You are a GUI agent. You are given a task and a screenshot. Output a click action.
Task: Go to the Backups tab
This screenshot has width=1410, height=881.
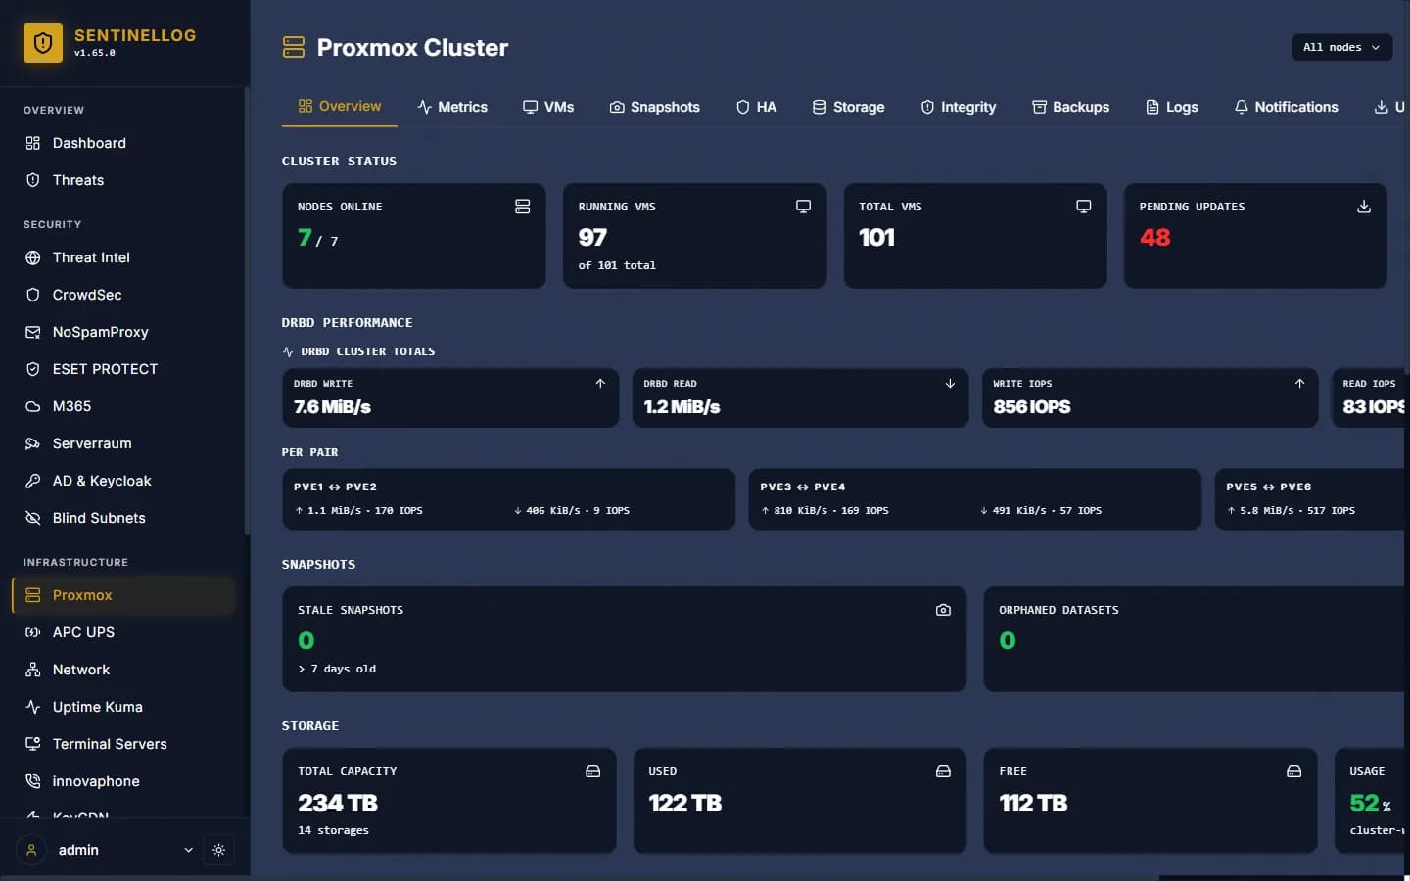tap(1070, 107)
